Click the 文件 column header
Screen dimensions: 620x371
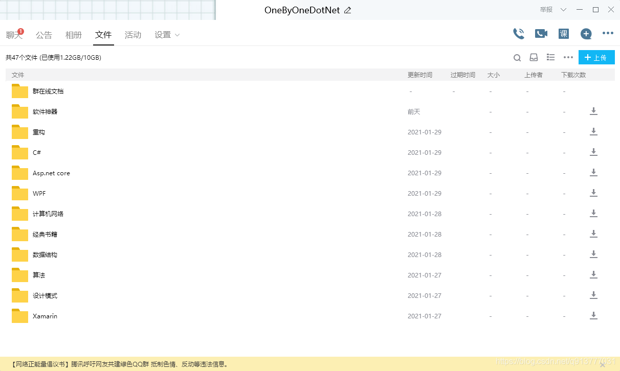pos(18,75)
